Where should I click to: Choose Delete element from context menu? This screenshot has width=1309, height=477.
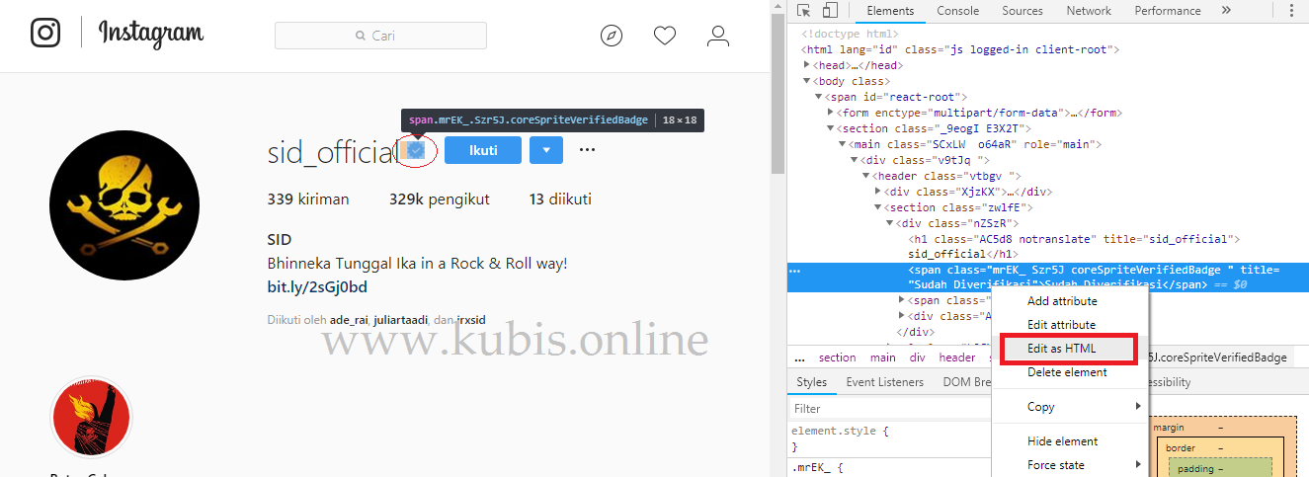click(1067, 372)
